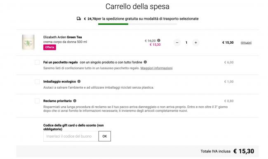Click the OK button to apply code
Image resolution: width=268 pixels, height=159 pixels.
click(105, 136)
